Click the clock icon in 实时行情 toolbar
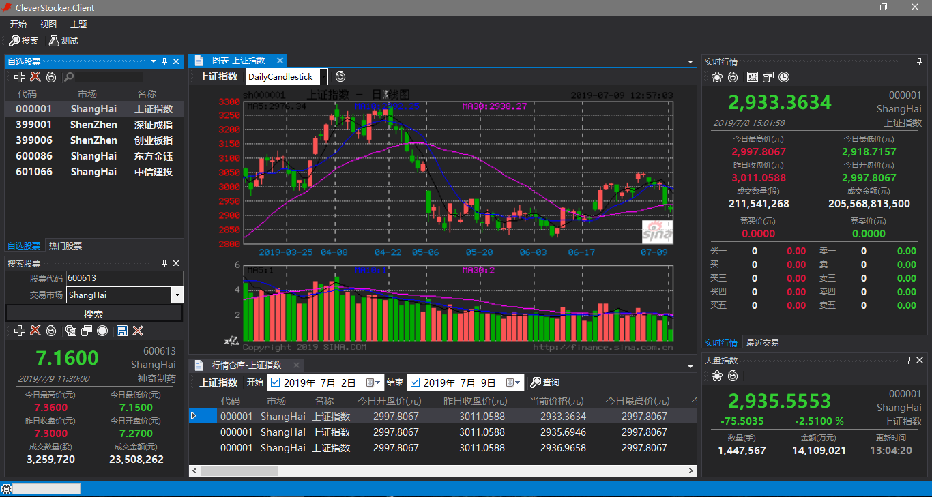The height and width of the screenshot is (497, 932). click(x=784, y=77)
